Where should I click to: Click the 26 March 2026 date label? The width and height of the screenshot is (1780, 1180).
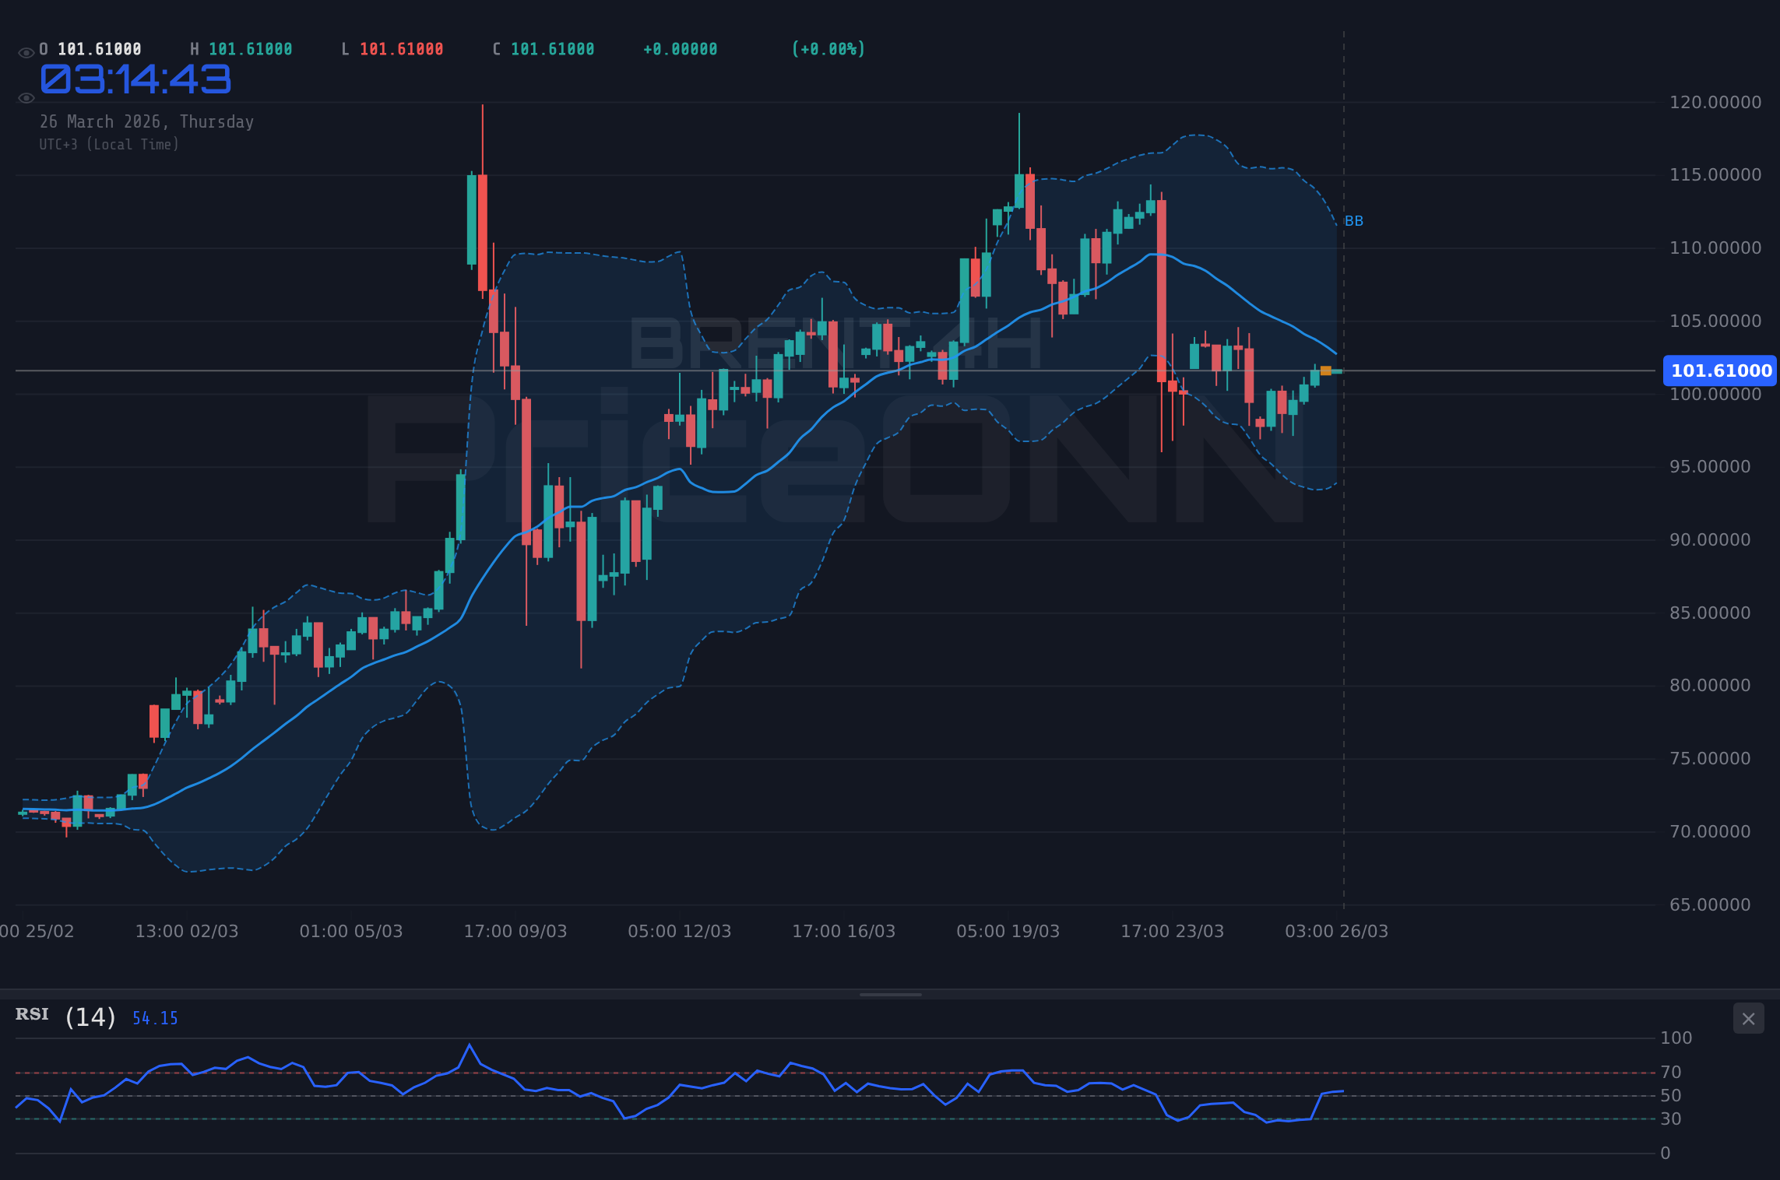point(146,121)
